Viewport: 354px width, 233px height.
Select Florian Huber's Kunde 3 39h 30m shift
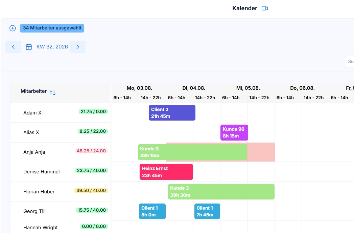tap(221, 192)
